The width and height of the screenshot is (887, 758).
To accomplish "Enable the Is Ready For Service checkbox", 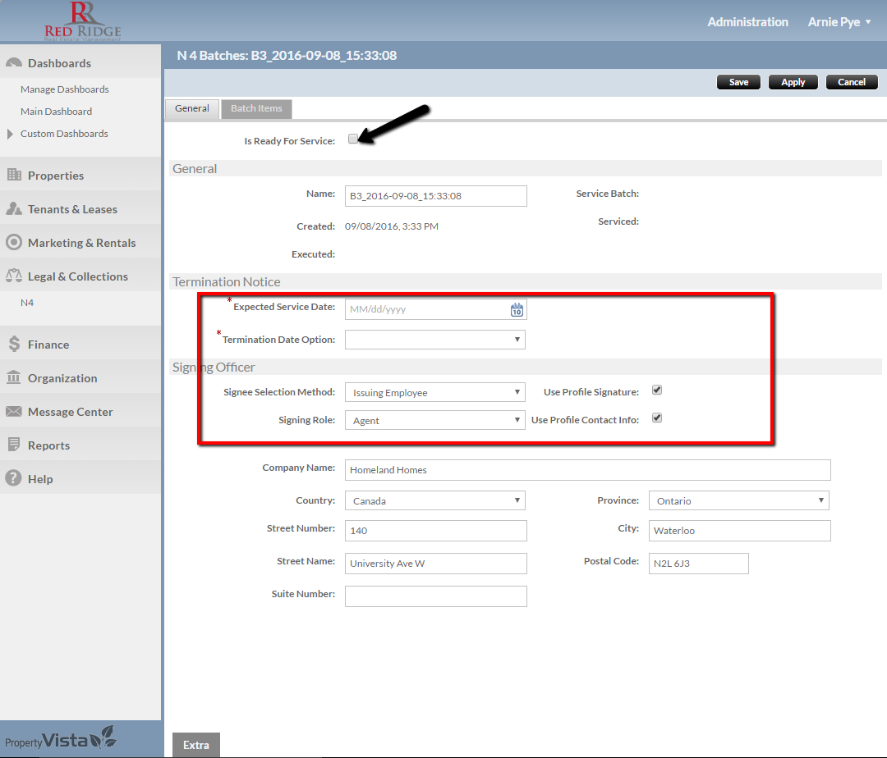I will coord(352,139).
